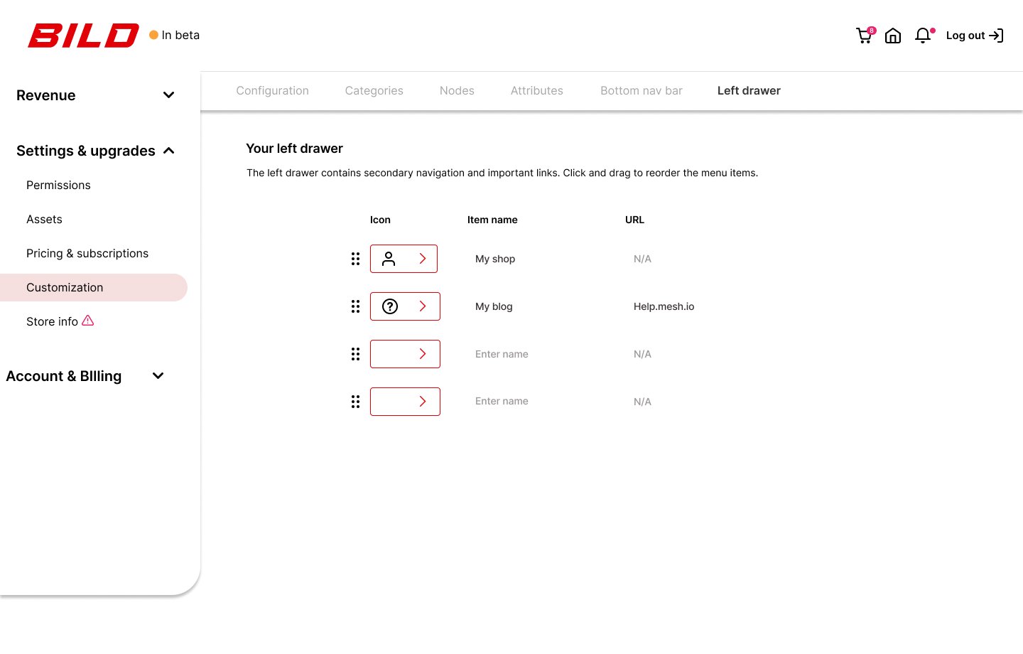
Task: Click the home icon in the header
Action: (893, 35)
